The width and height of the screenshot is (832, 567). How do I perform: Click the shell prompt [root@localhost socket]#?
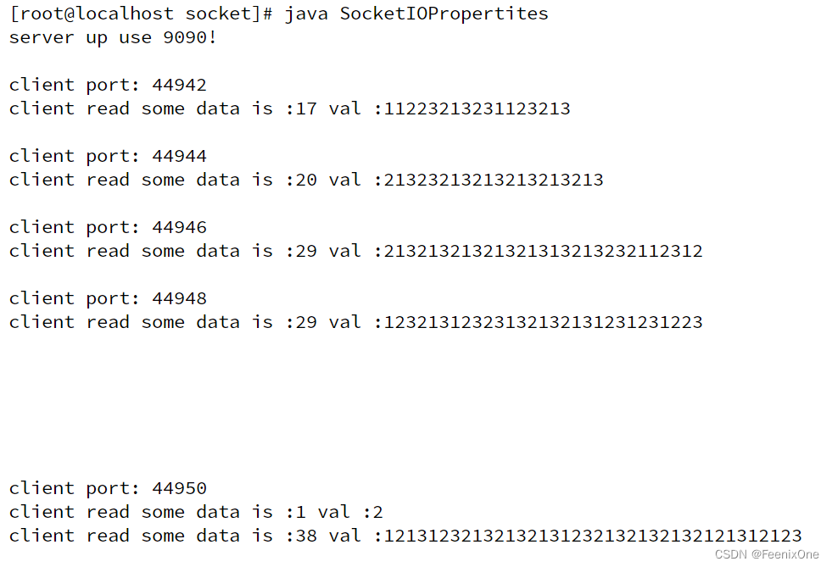[141, 14]
